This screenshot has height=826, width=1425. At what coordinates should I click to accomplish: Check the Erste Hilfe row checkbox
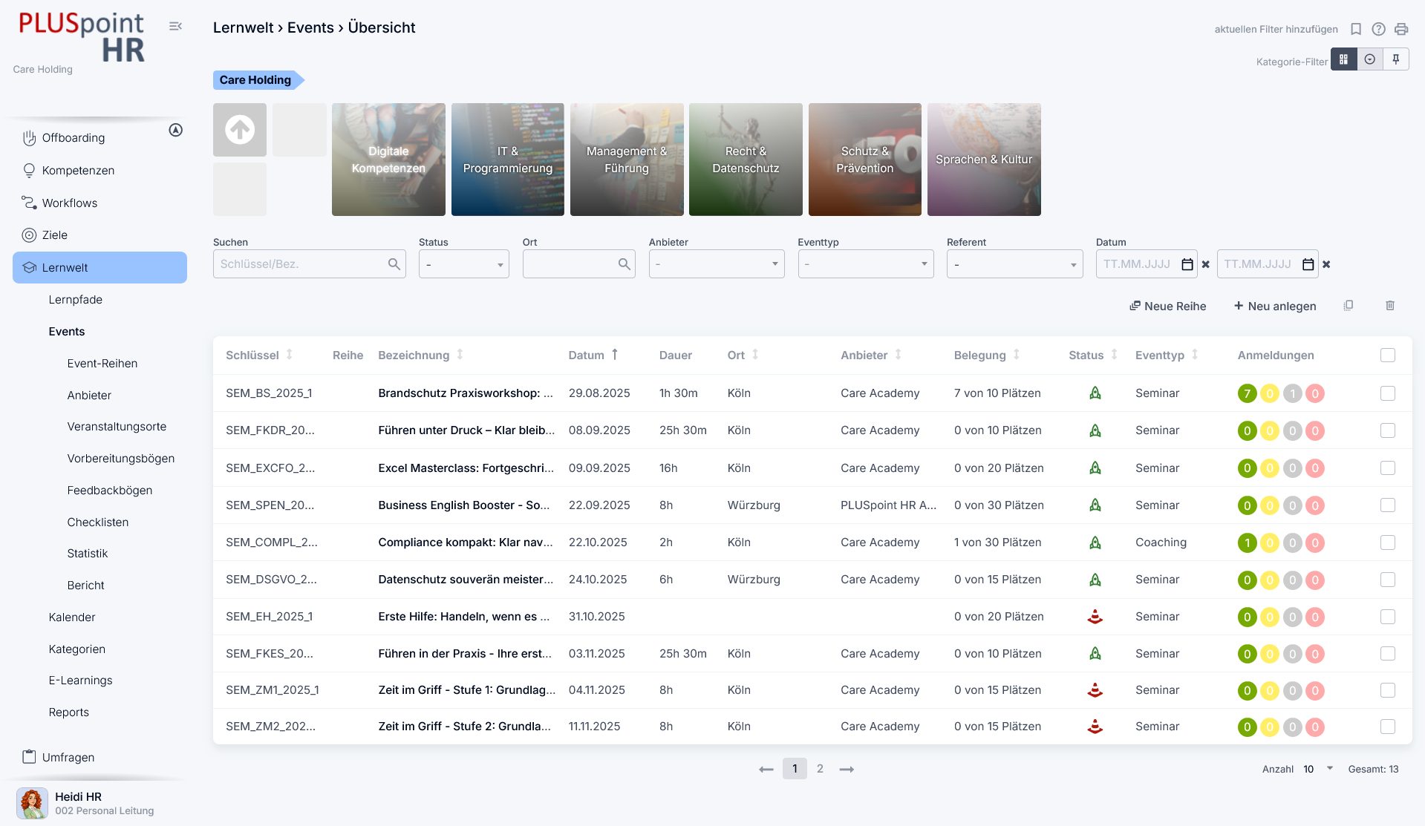pyautogui.click(x=1388, y=617)
